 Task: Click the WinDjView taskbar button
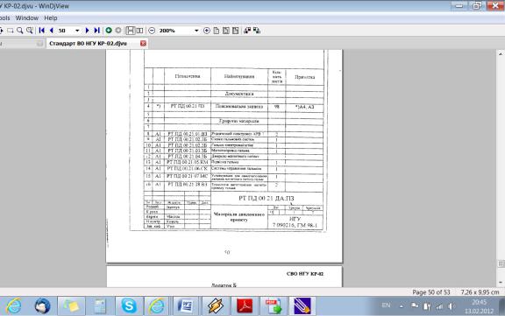[302, 305]
